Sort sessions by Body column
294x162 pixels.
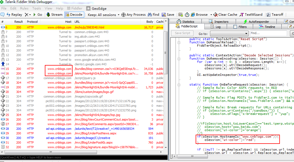click(148, 22)
